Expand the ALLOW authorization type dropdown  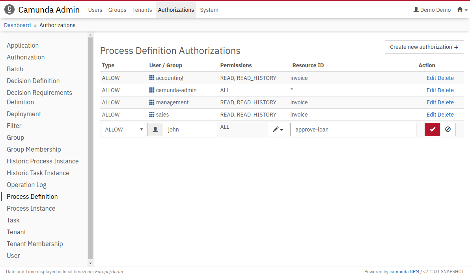[123, 130]
